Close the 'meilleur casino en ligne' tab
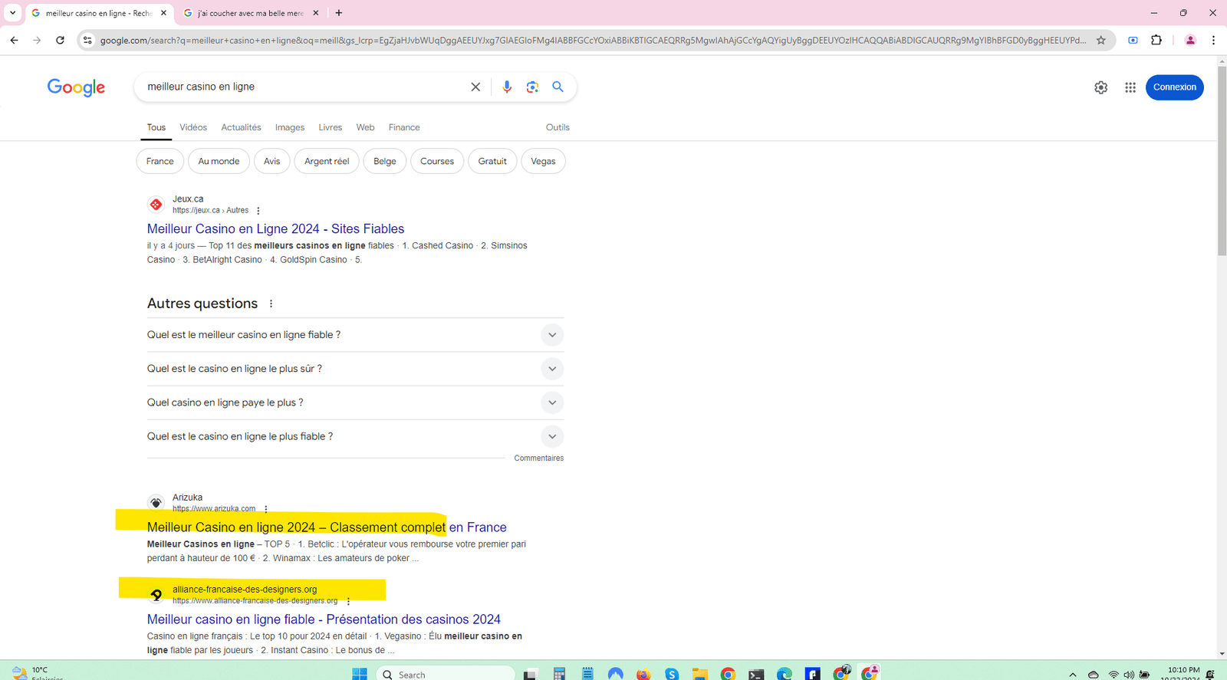 (x=163, y=13)
